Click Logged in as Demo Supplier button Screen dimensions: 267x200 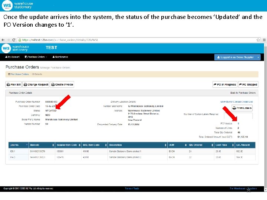[235, 57]
